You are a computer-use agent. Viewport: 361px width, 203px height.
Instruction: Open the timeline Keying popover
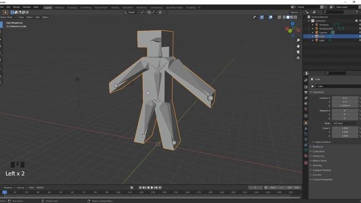pos(21,188)
